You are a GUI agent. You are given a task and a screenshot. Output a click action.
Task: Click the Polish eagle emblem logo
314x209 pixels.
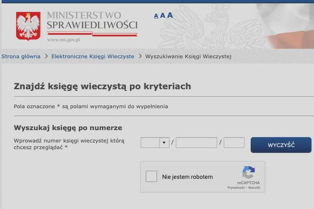[28, 26]
